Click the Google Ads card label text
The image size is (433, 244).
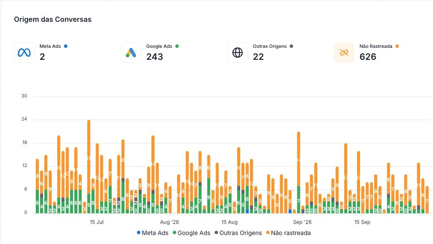(x=159, y=46)
